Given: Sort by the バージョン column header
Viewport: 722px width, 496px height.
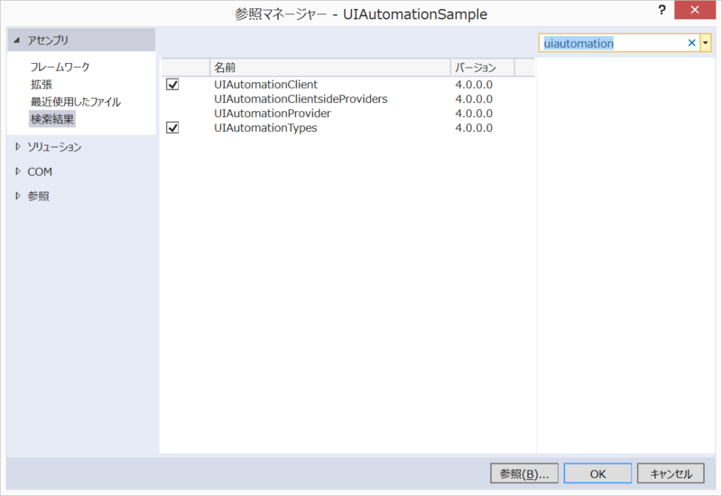Looking at the screenshot, I should point(483,68).
